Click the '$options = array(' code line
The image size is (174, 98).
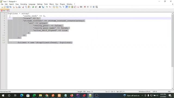pos(18,13)
